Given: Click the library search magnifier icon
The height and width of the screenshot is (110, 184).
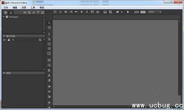Looking at the screenshot, I should [29, 13].
